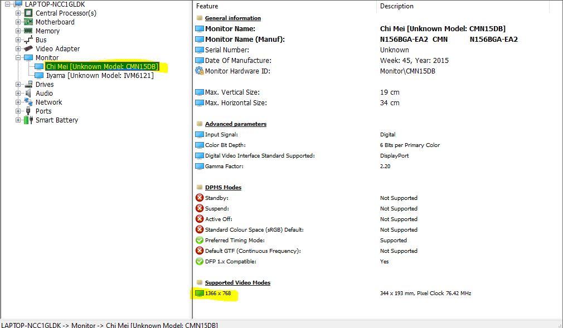
Task: Click the computer icon beside LAPTOP-NCC1GLDK
Action: 18,4
